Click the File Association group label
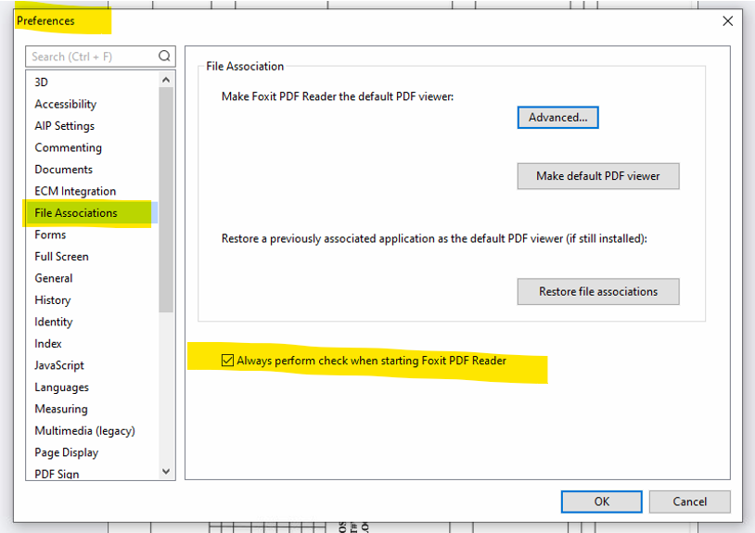 245,67
